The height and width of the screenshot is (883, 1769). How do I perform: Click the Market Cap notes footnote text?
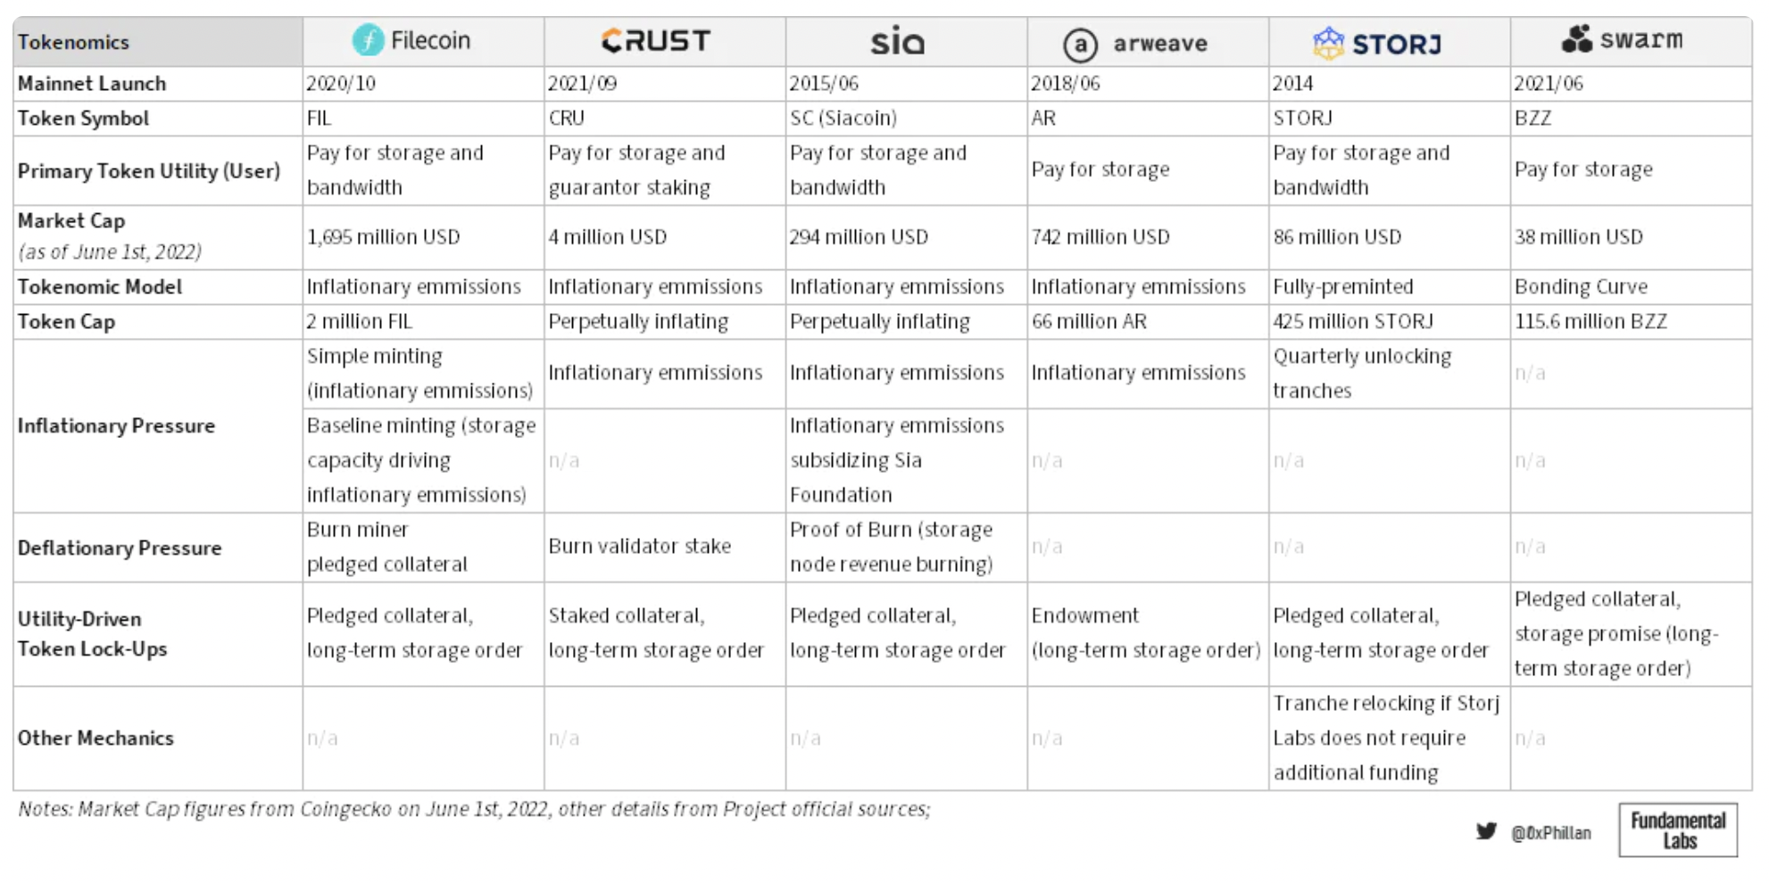[x=474, y=809]
